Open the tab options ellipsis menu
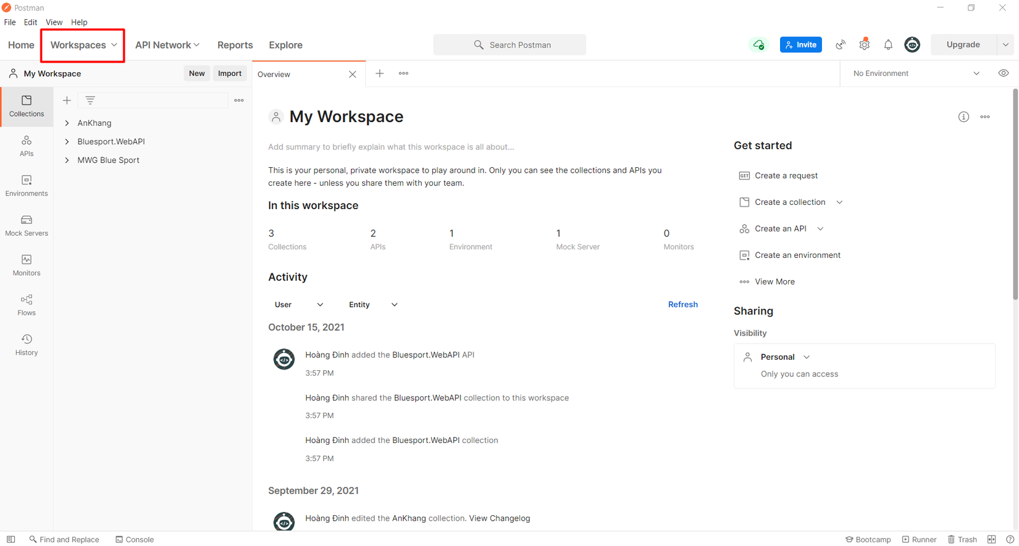The image size is (1019, 546). coord(403,73)
